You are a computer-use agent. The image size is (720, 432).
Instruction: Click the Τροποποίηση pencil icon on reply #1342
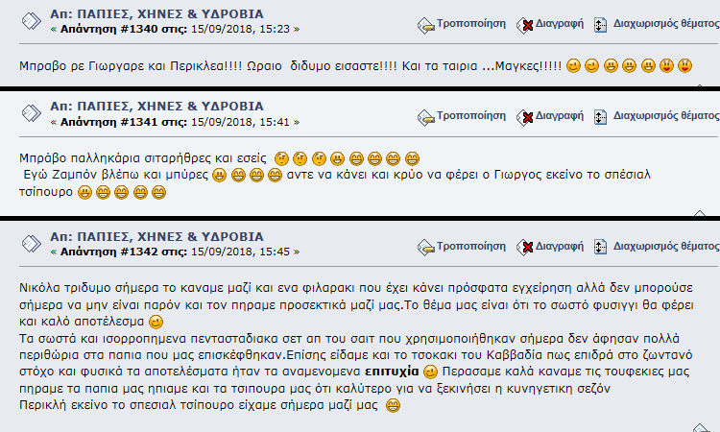click(x=425, y=248)
